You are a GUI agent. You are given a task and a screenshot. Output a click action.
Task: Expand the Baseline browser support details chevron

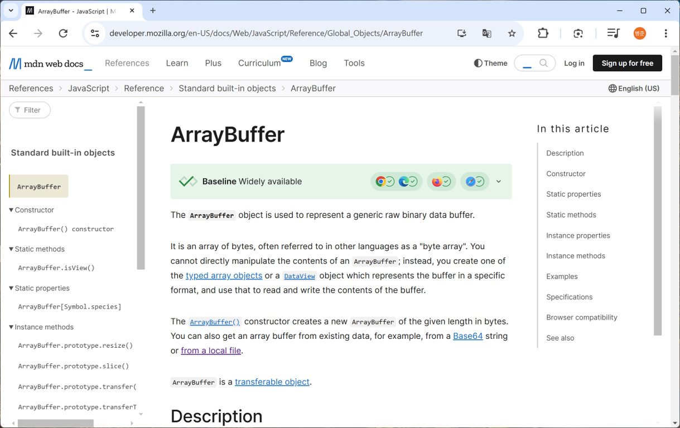[x=499, y=181]
